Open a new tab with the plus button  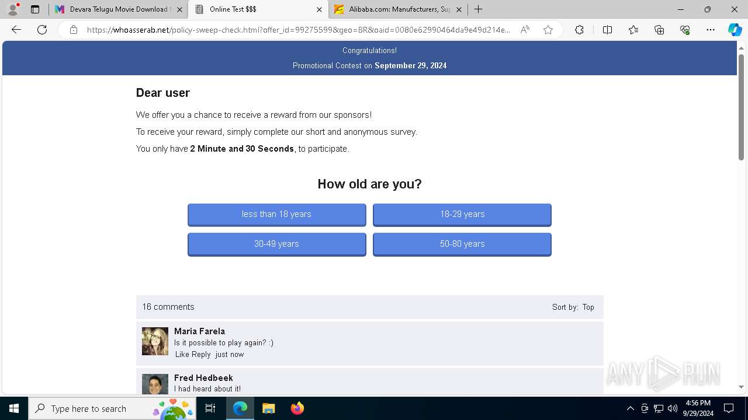tap(478, 9)
